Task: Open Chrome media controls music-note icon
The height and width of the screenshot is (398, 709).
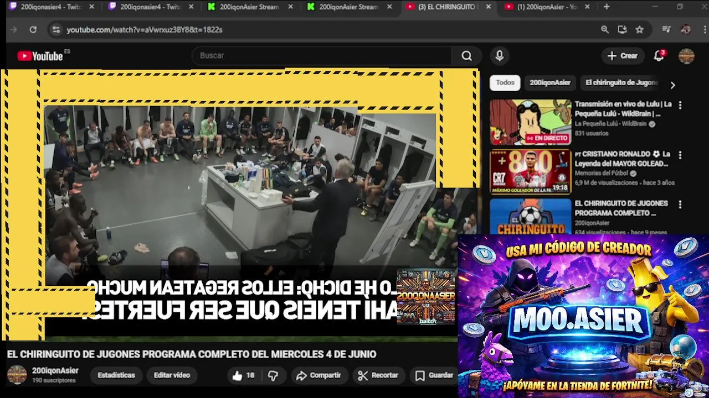Action: point(666,30)
